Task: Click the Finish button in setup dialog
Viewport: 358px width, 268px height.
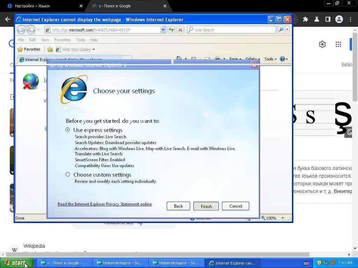Action: (x=206, y=206)
